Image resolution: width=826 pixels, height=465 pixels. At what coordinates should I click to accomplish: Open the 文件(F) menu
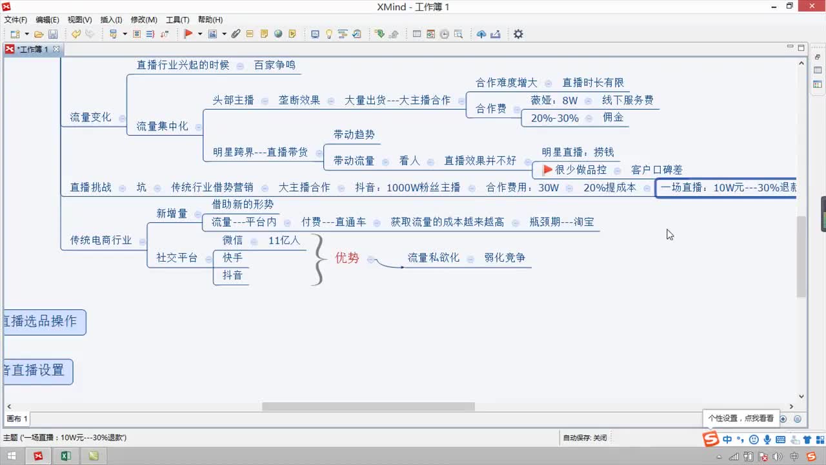coord(15,20)
